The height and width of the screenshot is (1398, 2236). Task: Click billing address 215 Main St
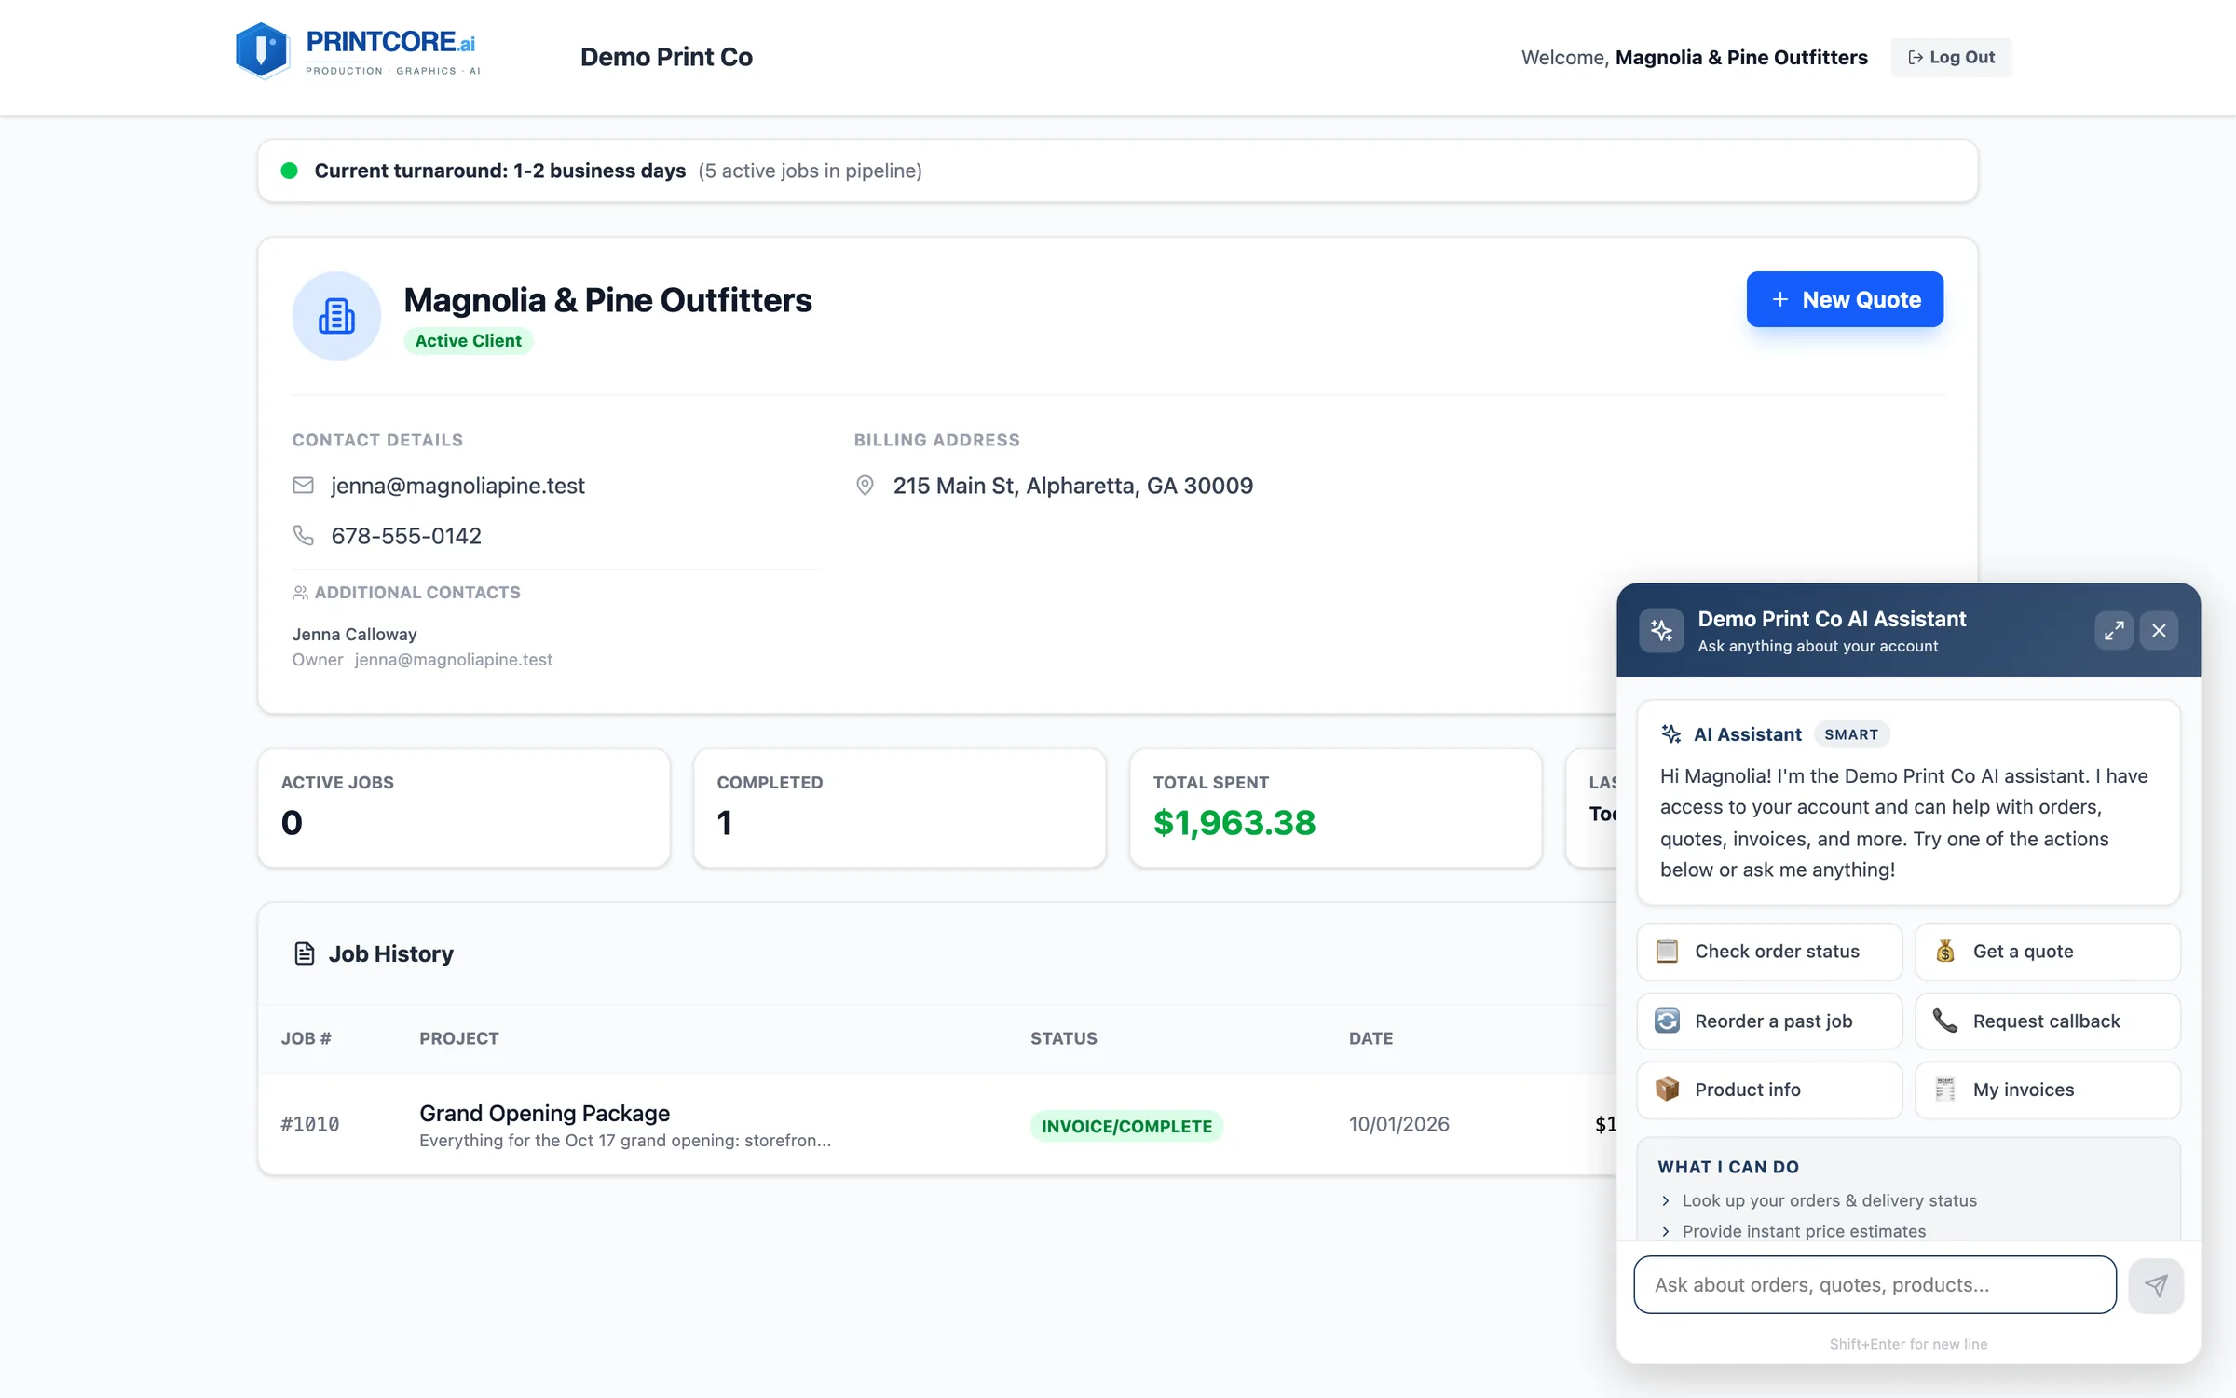click(x=1072, y=486)
